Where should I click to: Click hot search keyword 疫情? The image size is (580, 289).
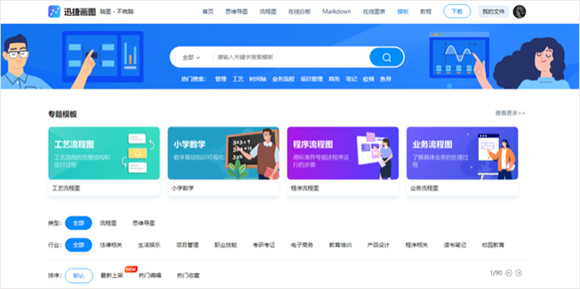tap(368, 79)
